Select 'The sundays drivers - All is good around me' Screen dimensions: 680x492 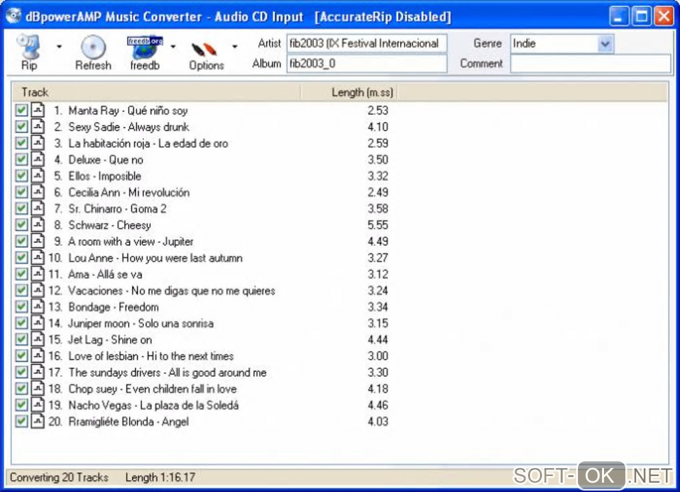tap(167, 372)
